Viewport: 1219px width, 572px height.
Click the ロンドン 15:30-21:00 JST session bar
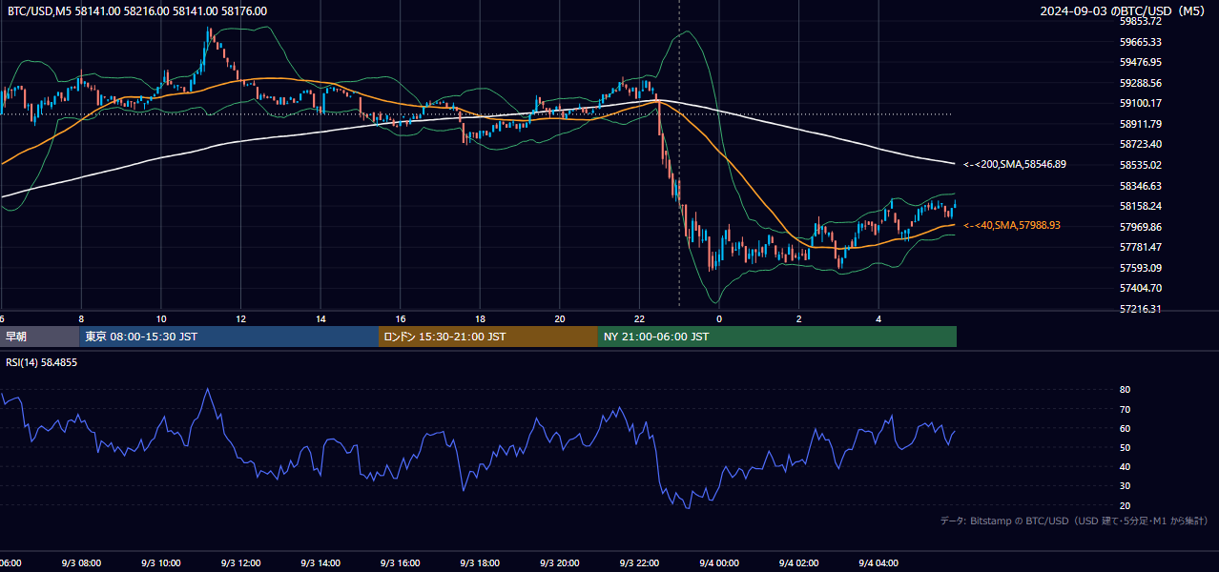488,337
